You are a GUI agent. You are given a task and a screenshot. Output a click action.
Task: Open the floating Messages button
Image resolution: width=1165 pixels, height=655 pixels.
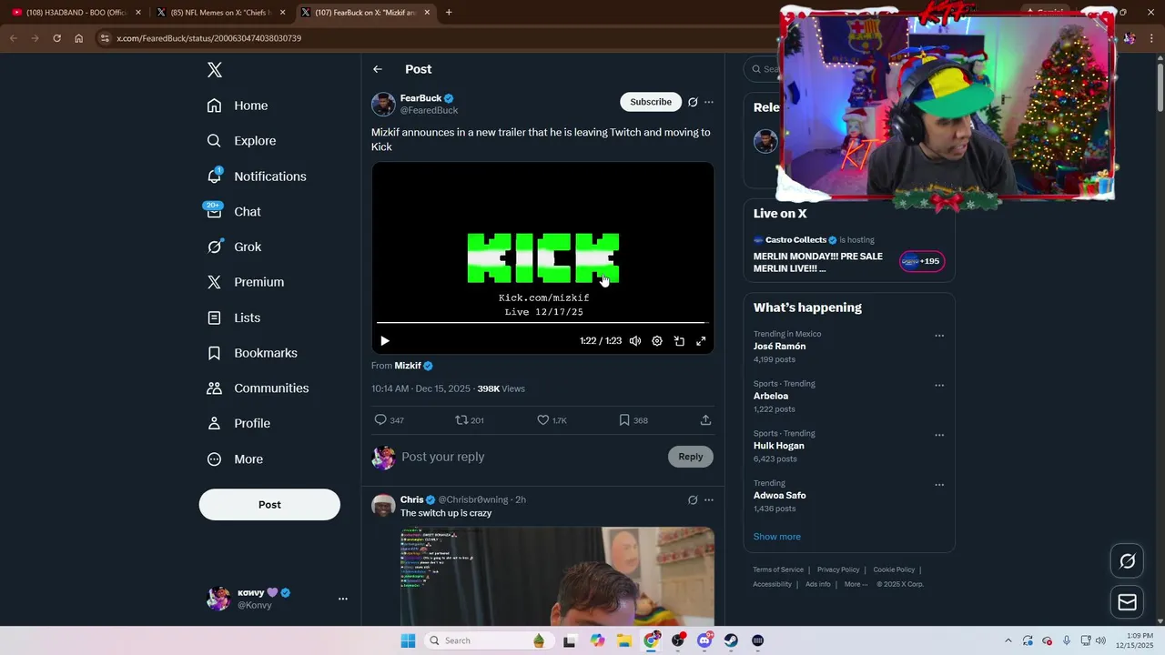[x=1128, y=602]
